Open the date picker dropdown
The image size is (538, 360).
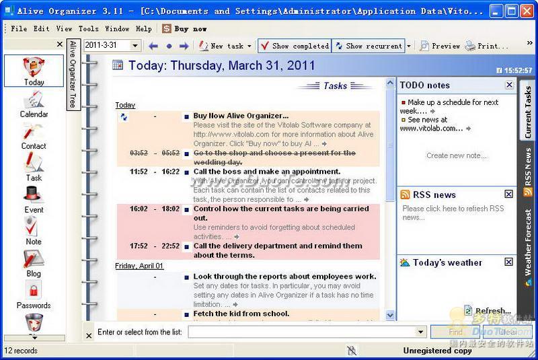click(x=135, y=45)
